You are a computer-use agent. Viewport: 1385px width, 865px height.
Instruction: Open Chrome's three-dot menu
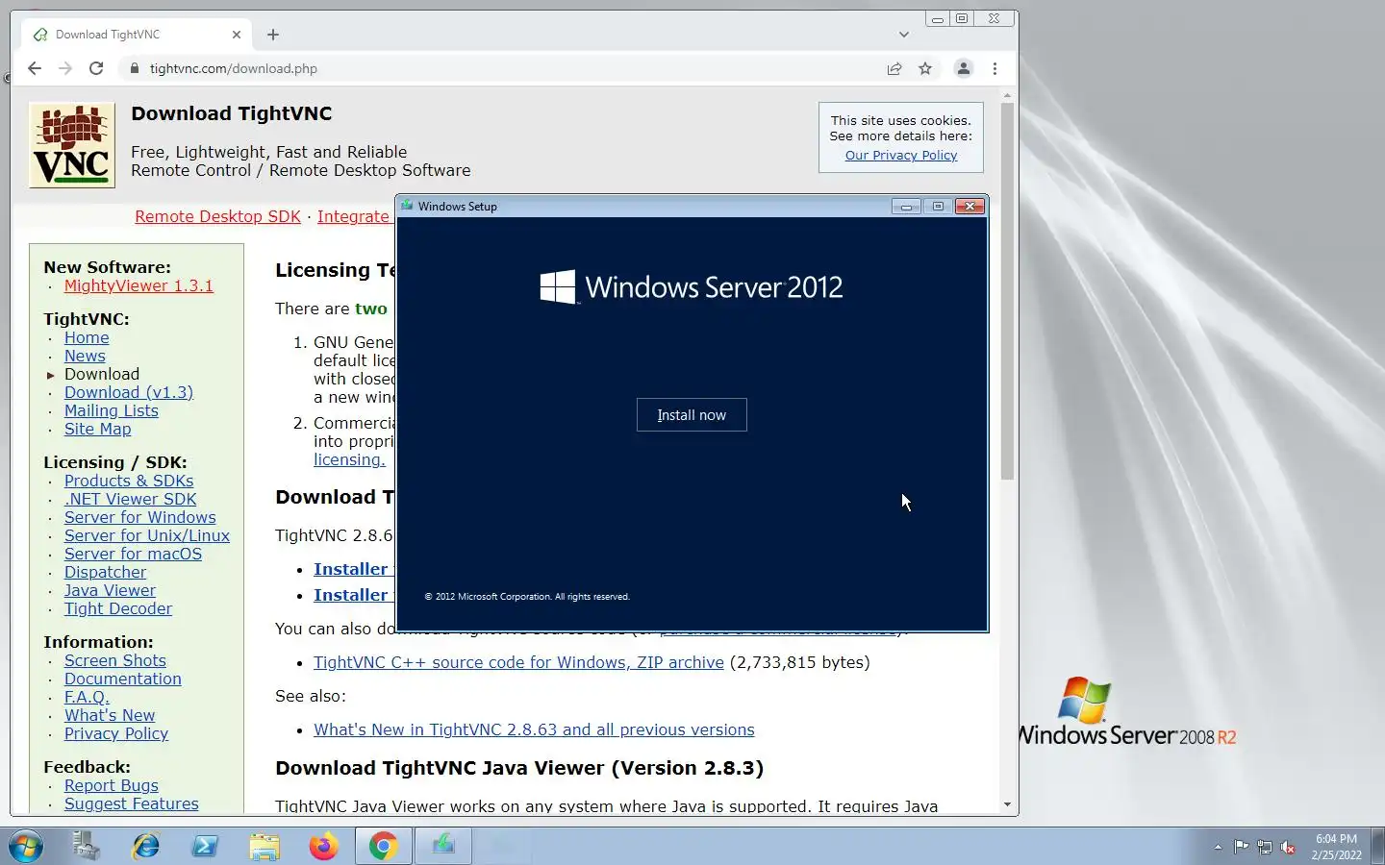(x=995, y=68)
